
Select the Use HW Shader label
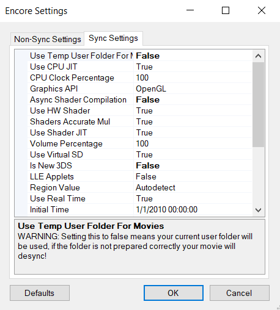coord(60,110)
